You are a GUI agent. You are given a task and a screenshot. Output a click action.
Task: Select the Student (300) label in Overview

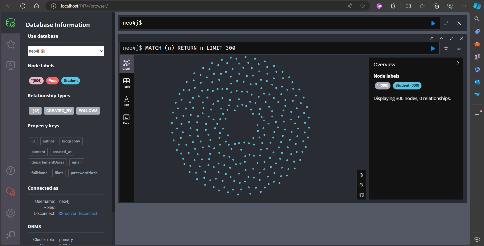click(407, 85)
